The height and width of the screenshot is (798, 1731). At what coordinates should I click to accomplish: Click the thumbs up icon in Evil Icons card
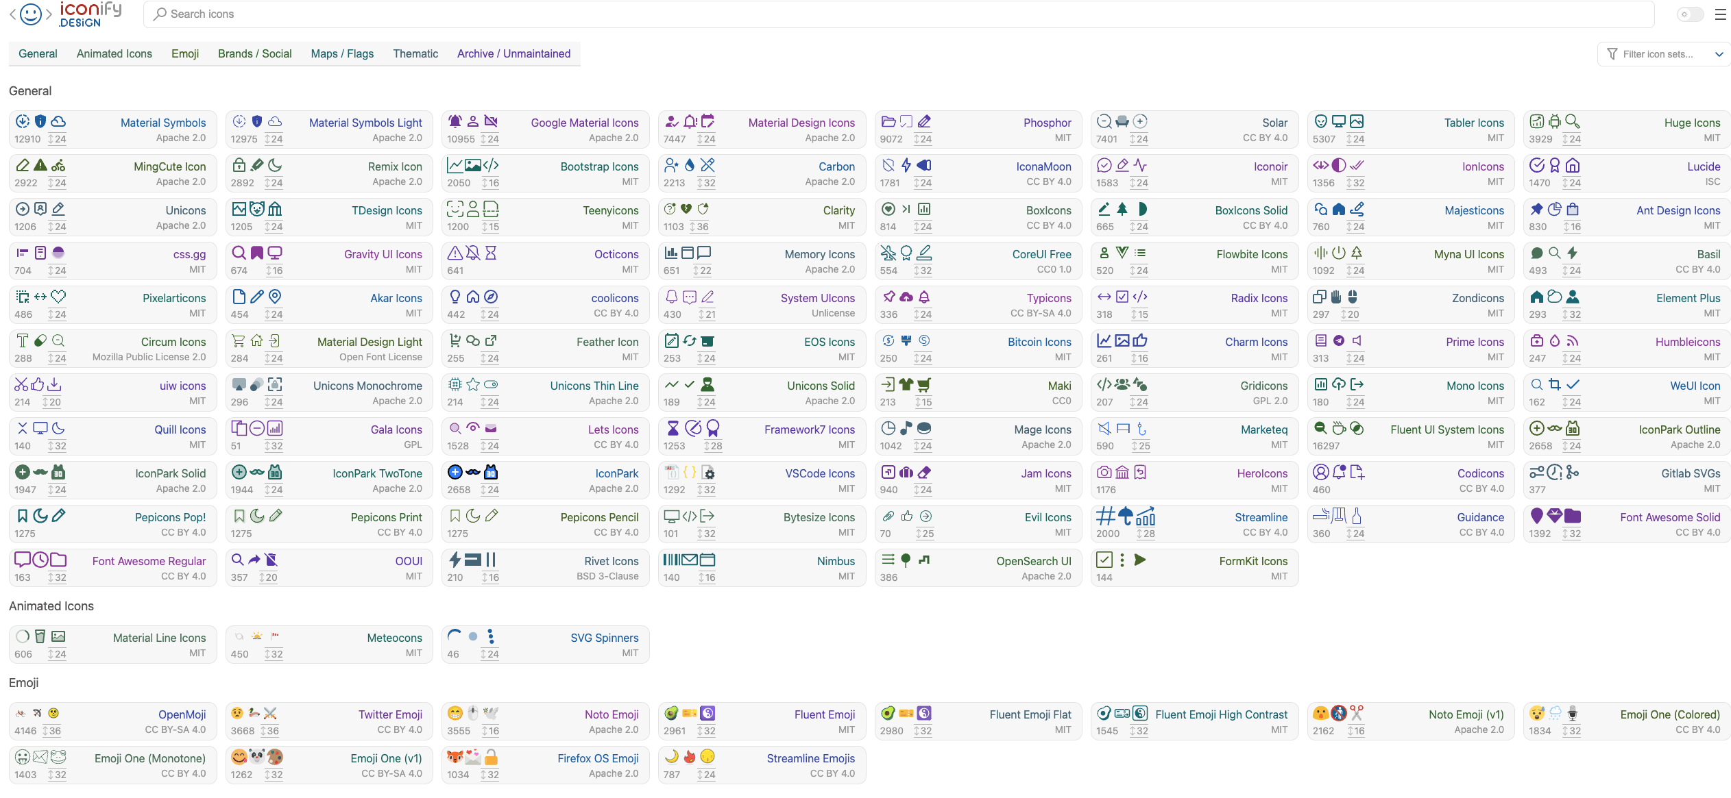[x=906, y=516]
